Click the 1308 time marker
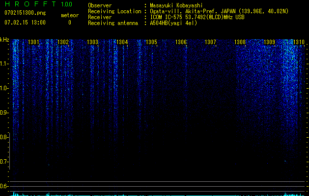 (240, 42)
